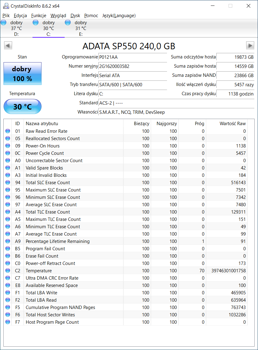Click the firmware field P0121AA
Image resolution: width=258 pixels, height=350 pixels.
pyautogui.click(x=133, y=57)
